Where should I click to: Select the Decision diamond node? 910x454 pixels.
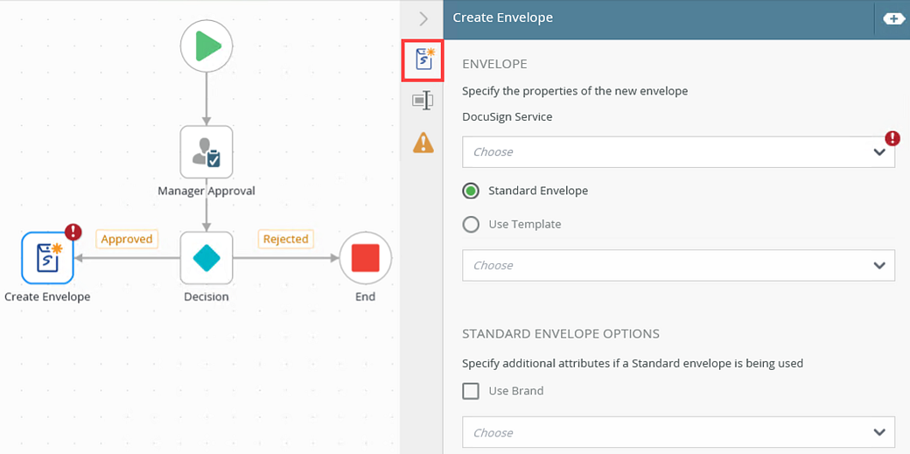tap(206, 258)
